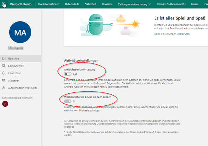The height and width of the screenshot is (146, 208).
Task: Click the MA profile avatar
Action: [x=20, y=32]
